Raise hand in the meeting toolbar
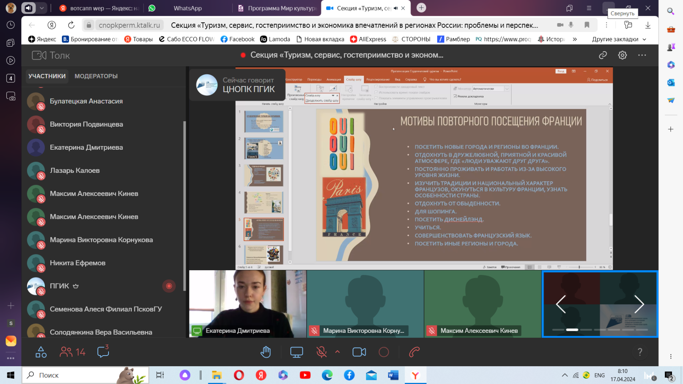The width and height of the screenshot is (683, 384). tap(266, 352)
